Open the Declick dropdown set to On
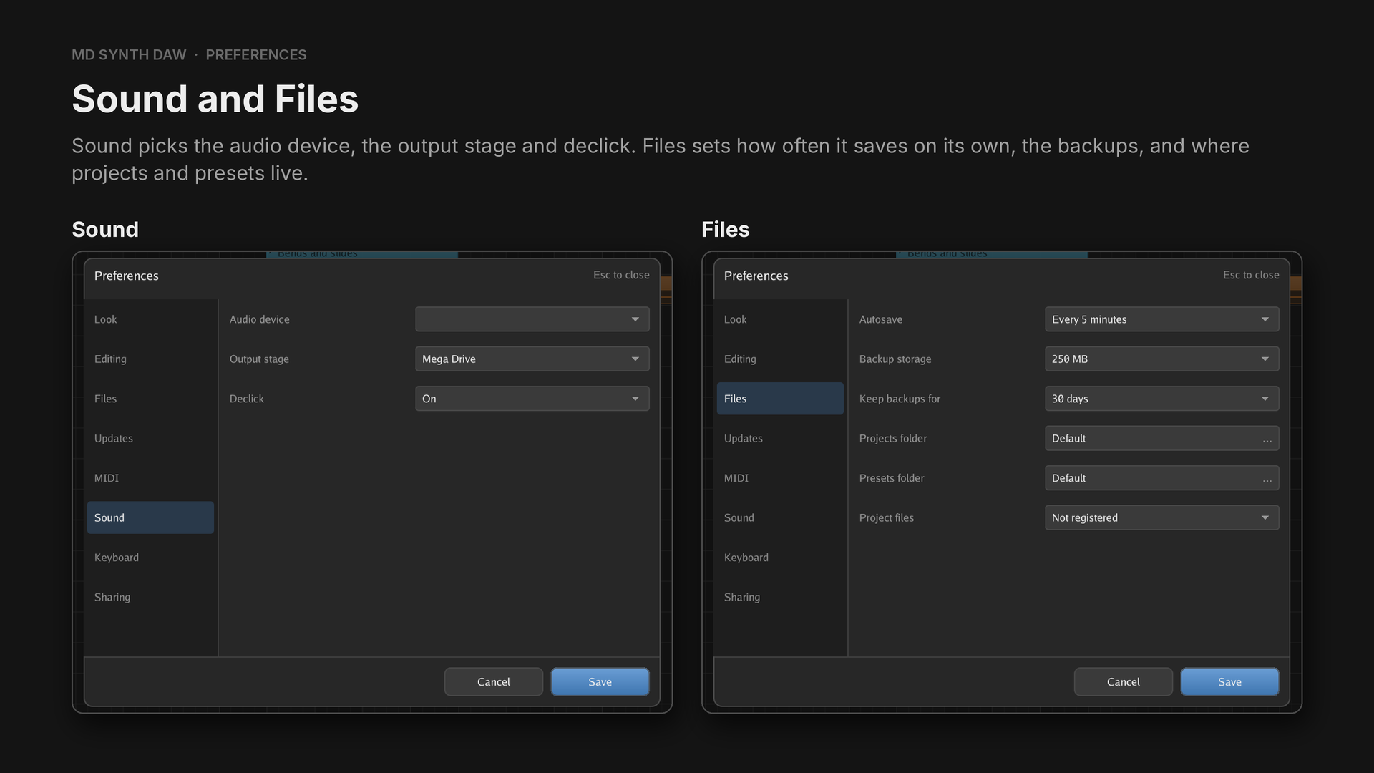 pos(532,399)
